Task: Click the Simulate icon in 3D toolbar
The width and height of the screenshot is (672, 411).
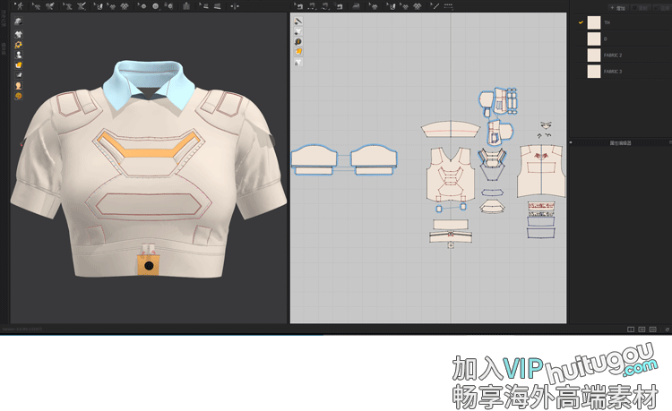Action: 18,6
